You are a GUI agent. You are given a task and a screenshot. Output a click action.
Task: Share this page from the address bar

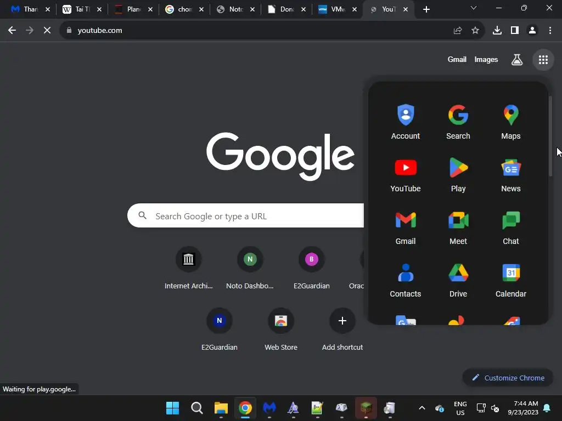458,31
